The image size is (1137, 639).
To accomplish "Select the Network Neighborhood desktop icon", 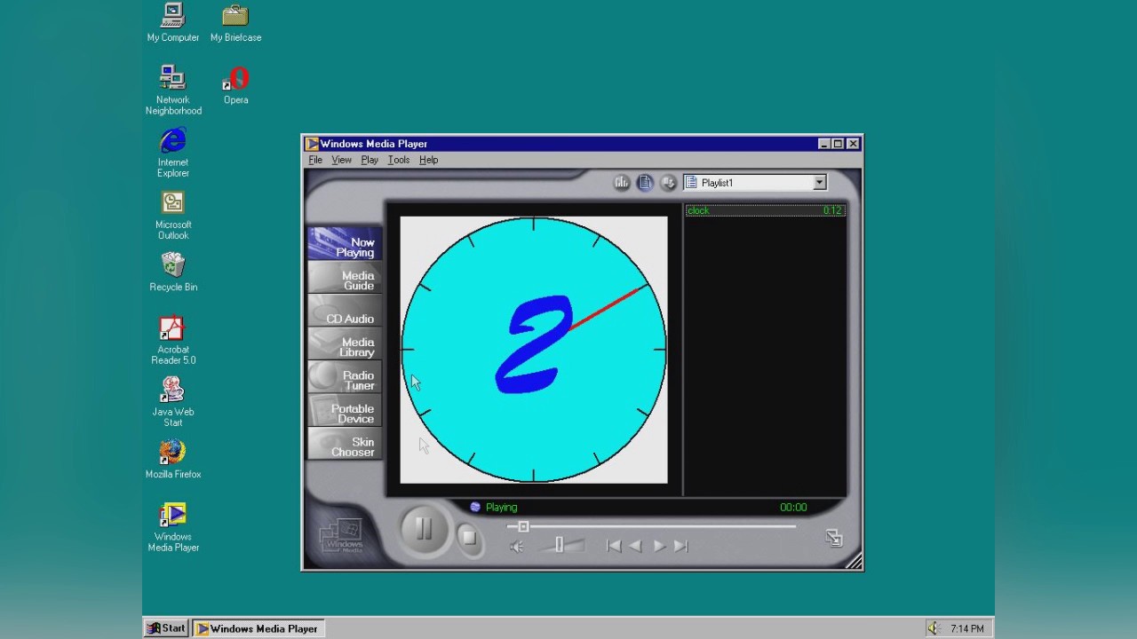I will [173, 90].
